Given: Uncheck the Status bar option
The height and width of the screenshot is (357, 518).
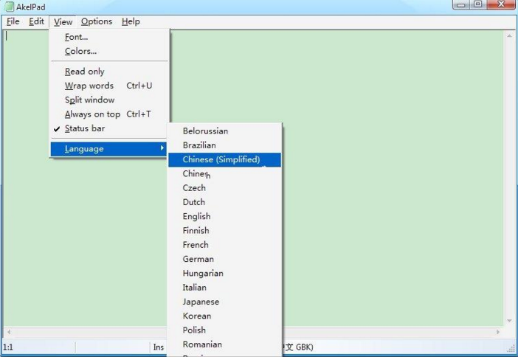Looking at the screenshot, I should (110, 128).
